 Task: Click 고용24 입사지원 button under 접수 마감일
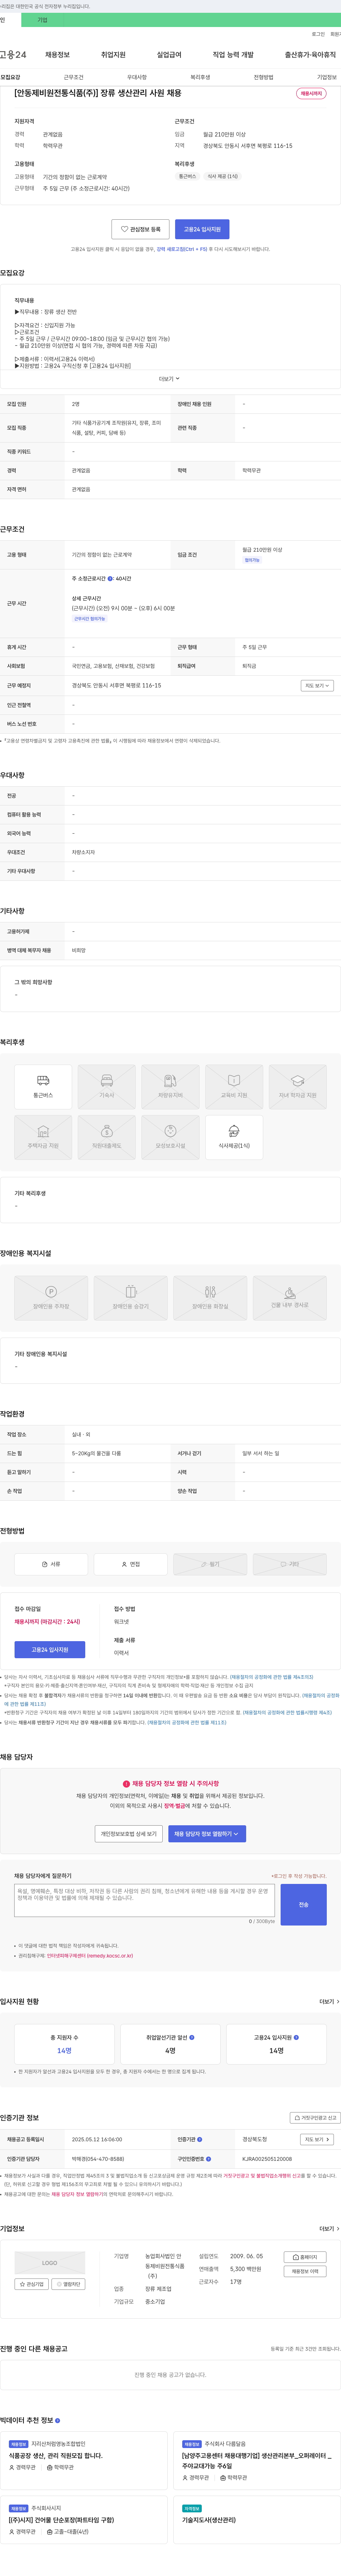(50, 1650)
